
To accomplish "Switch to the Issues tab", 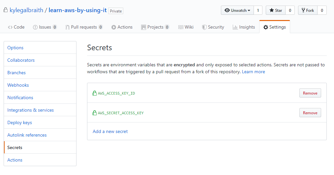I will pyautogui.click(x=45, y=27).
